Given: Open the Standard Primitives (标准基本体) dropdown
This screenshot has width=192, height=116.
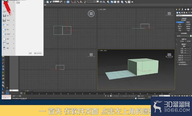Looking at the screenshot, I should coord(184,16).
